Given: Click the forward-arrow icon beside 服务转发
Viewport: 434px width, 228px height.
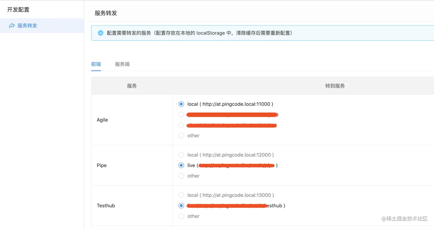Looking at the screenshot, I should point(12,26).
